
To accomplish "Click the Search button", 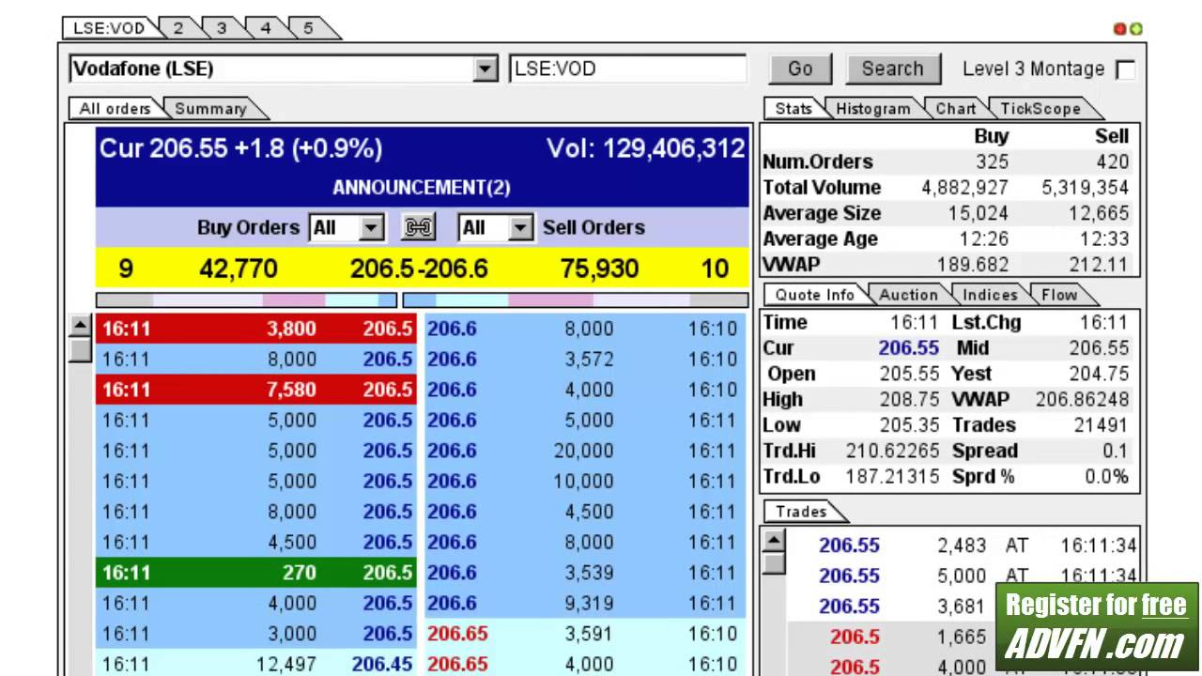I will 892,69.
